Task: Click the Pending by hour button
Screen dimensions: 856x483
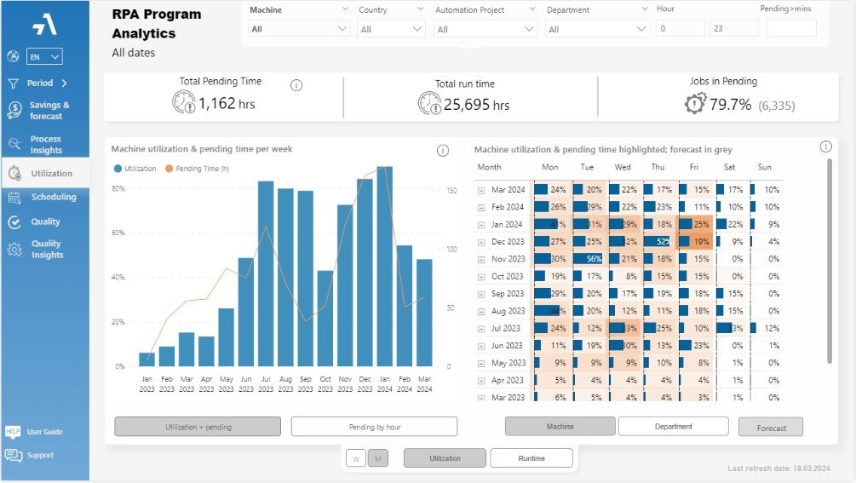Action: (x=375, y=427)
